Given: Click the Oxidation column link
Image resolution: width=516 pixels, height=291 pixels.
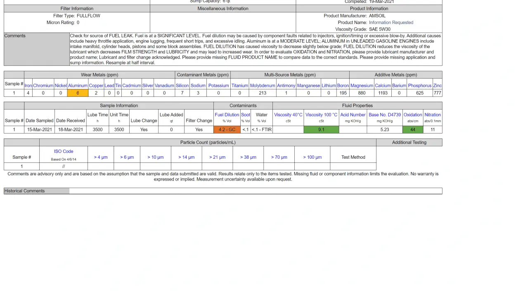Looking at the screenshot, I should [x=412, y=115].
